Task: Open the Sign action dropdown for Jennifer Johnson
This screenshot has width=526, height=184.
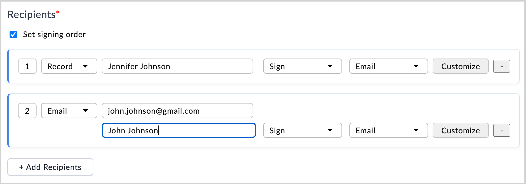Action: click(x=302, y=66)
